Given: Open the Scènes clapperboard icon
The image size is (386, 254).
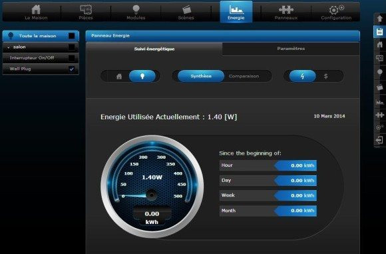Looking at the screenshot, I should pos(186,9).
